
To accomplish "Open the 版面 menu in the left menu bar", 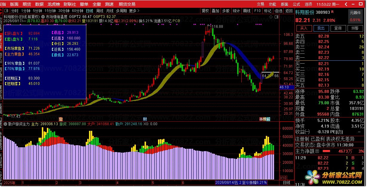I will pyautogui.click(x=14, y=4).
